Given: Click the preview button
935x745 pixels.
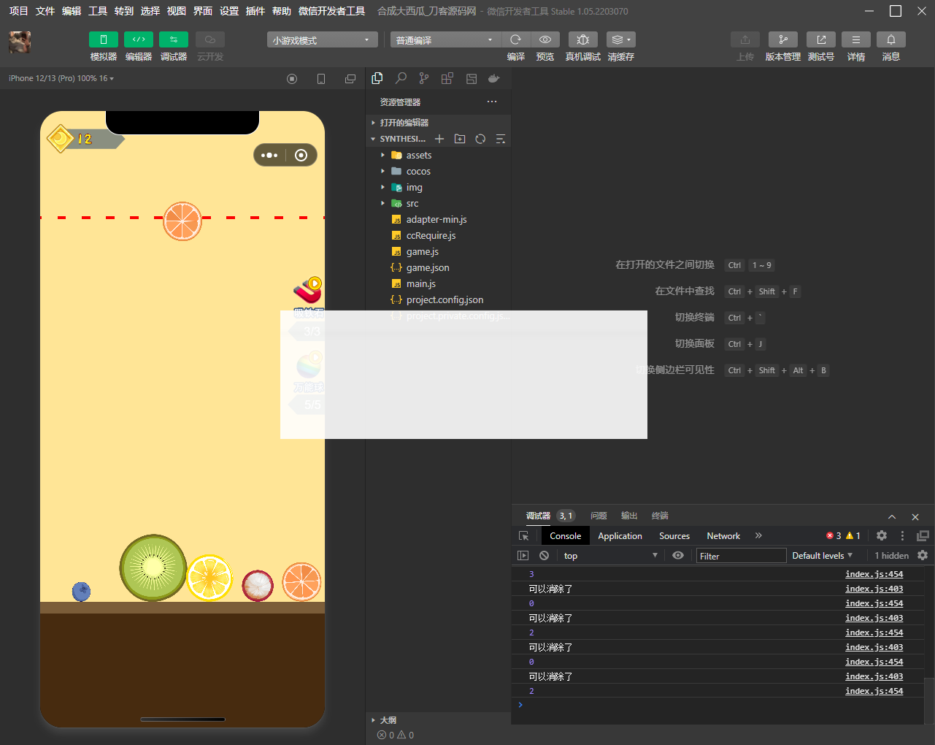Looking at the screenshot, I should coord(545,39).
